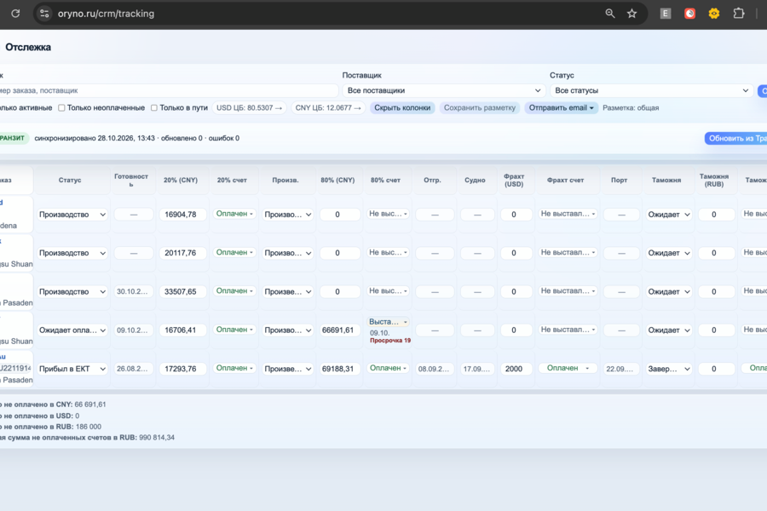Click the 26.08.2… readiness date field
The width and height of the screenshot is (767, 511).
(133, 369)
